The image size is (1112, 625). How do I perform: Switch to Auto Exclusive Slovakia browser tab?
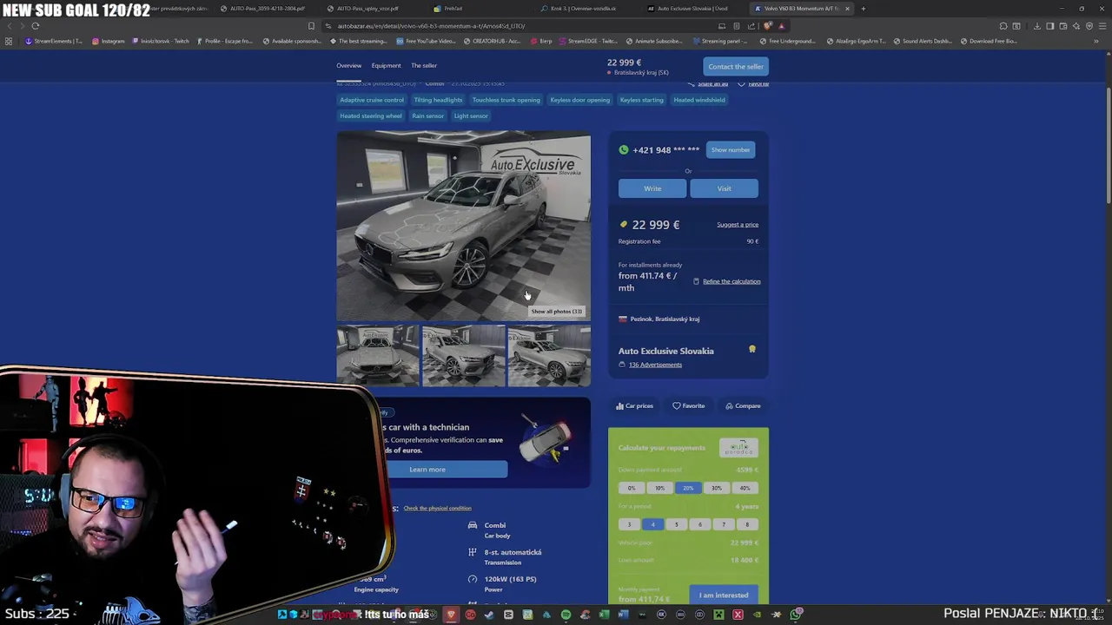[x=692, y=9]
